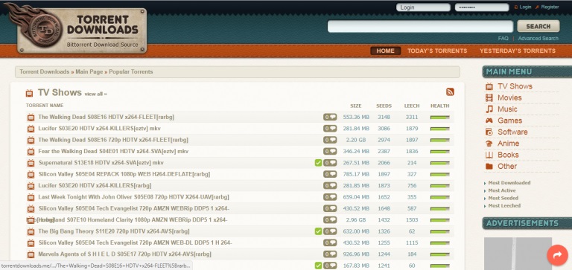Expand TV Shows with view all link

[x=95, y=94]
